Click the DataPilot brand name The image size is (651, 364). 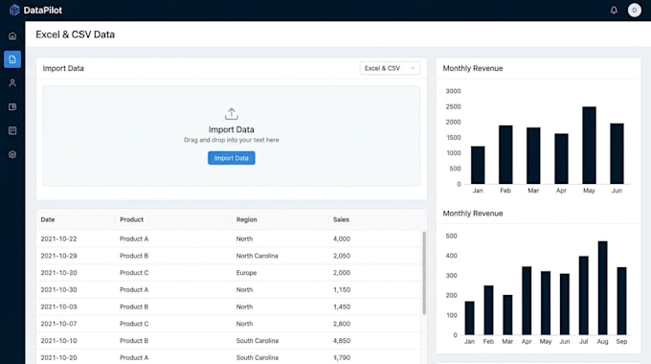pos(43,10)
